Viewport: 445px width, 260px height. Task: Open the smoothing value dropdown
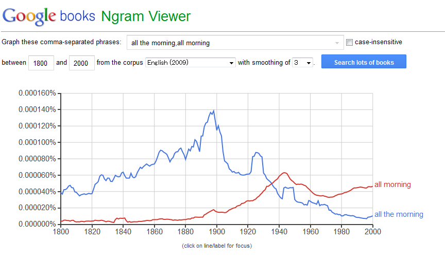[303, 63]
